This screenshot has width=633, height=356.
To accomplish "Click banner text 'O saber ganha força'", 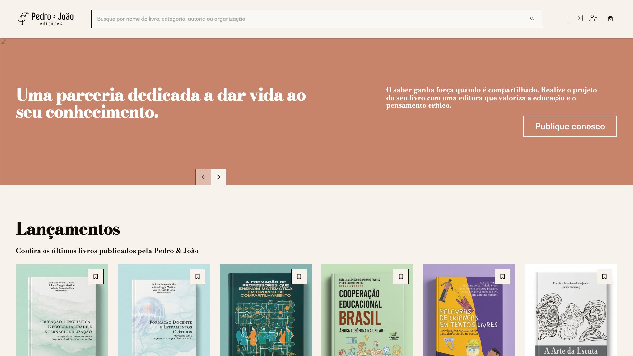I will pos(492,98).
